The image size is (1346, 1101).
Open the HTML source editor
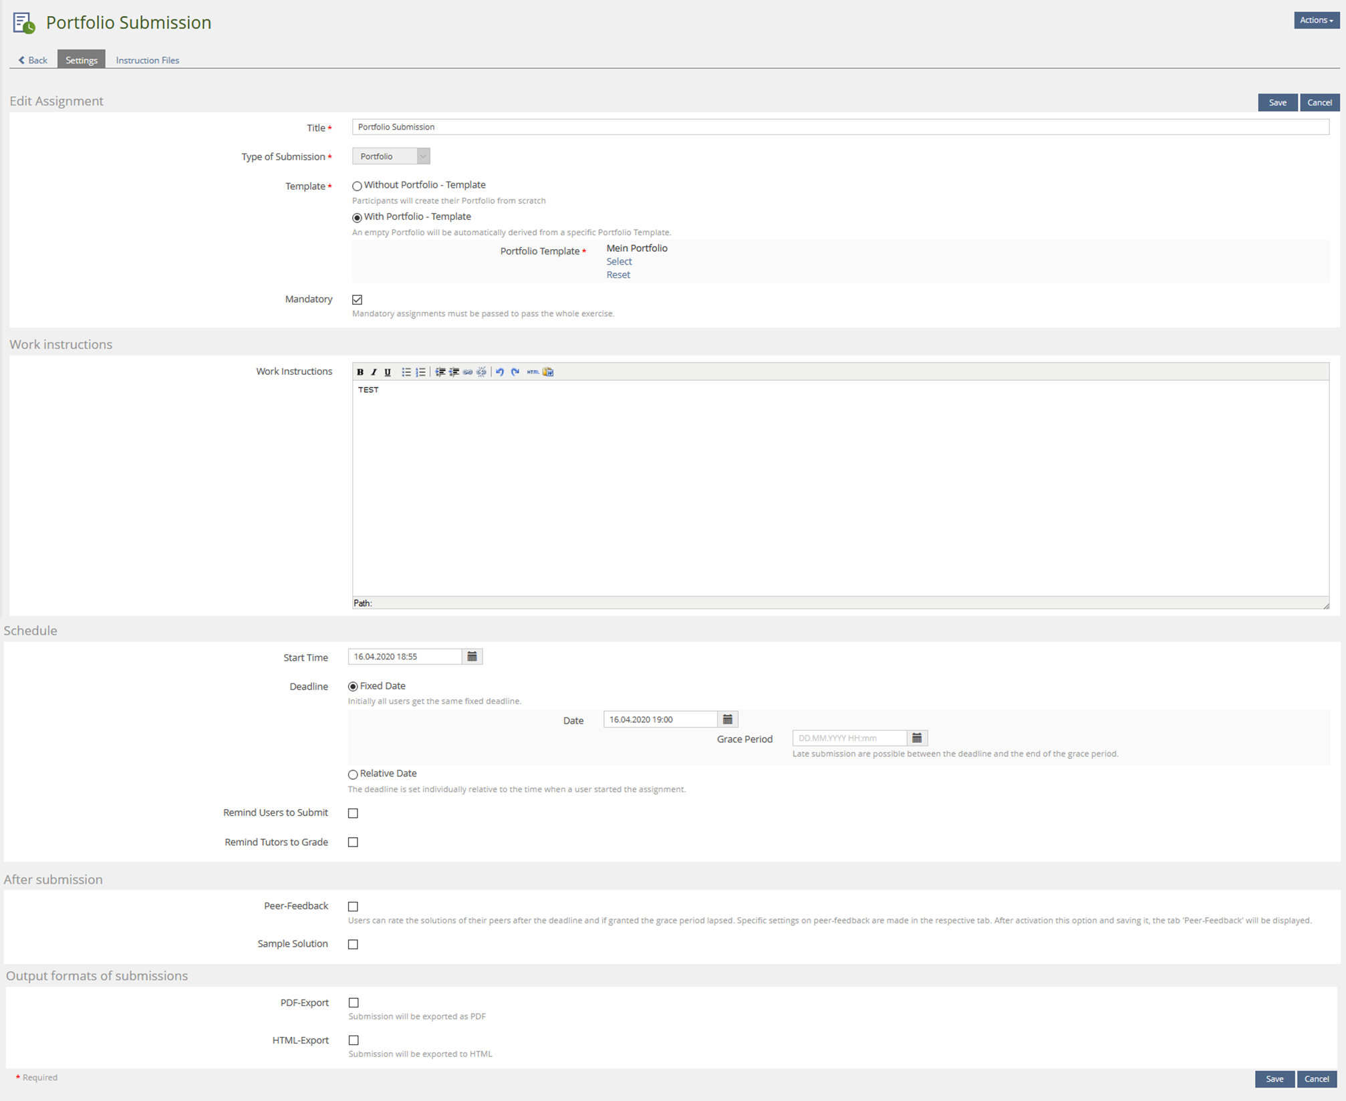533,372
